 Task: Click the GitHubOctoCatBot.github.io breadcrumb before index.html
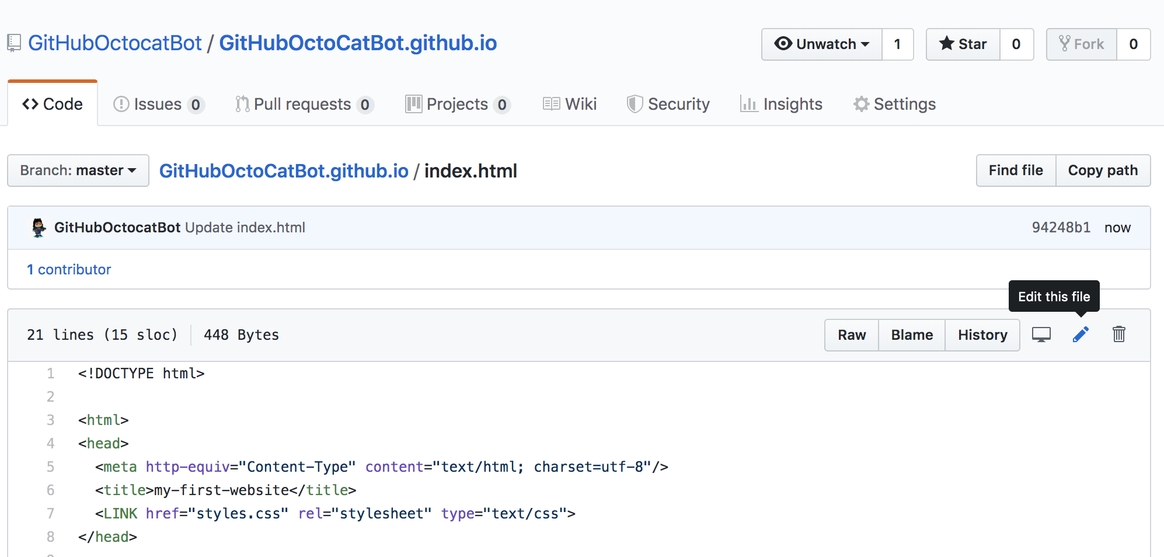click(x=284, y=171)
